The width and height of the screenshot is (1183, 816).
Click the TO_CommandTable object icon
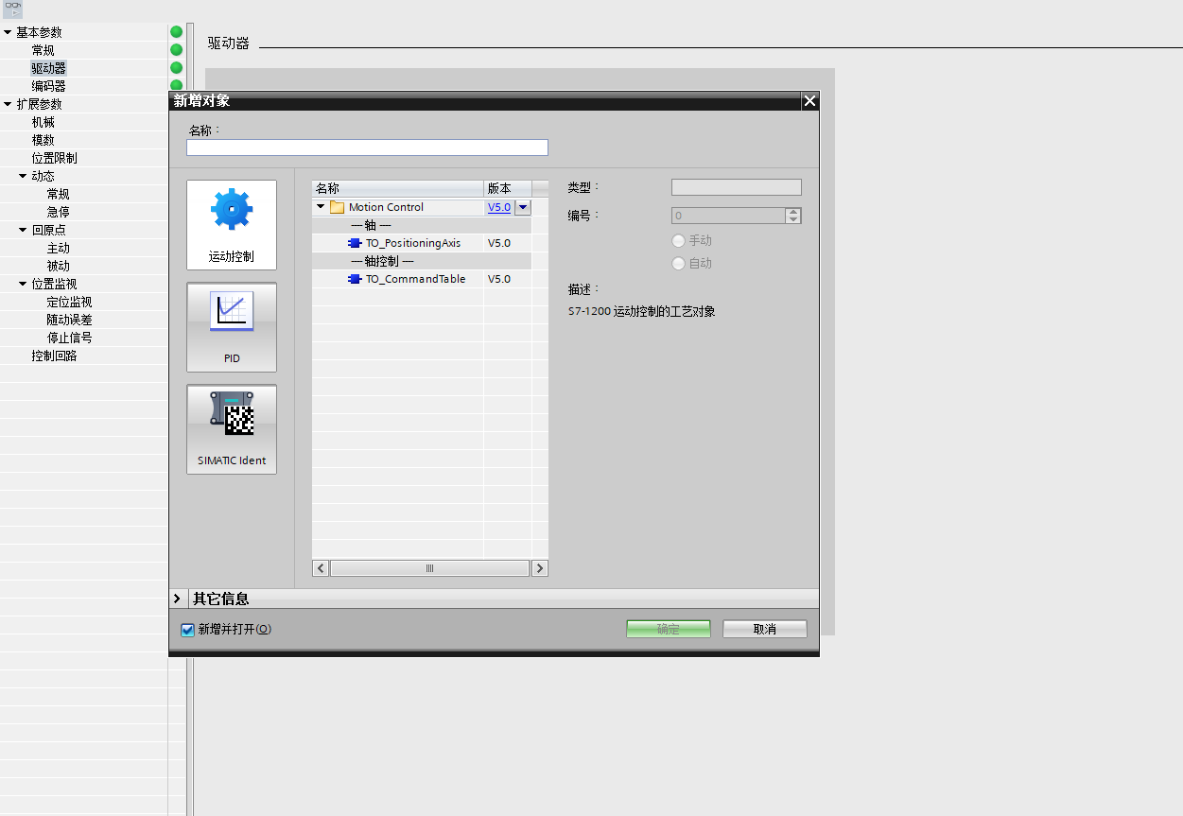355,279
